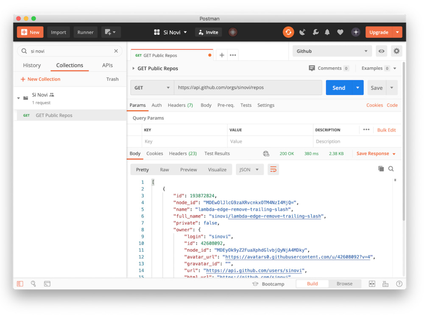Screen dimensions: 424x317
Task: Click the request URL field
Action: pos(248,88)
